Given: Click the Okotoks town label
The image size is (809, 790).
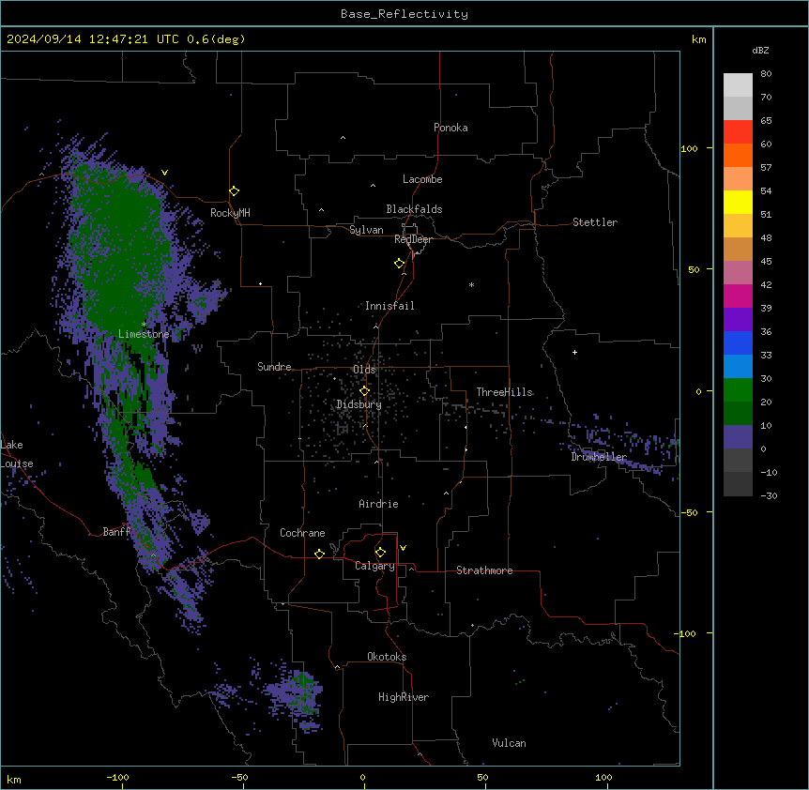Looking at the screenshot, I should (x=387, y=657).
